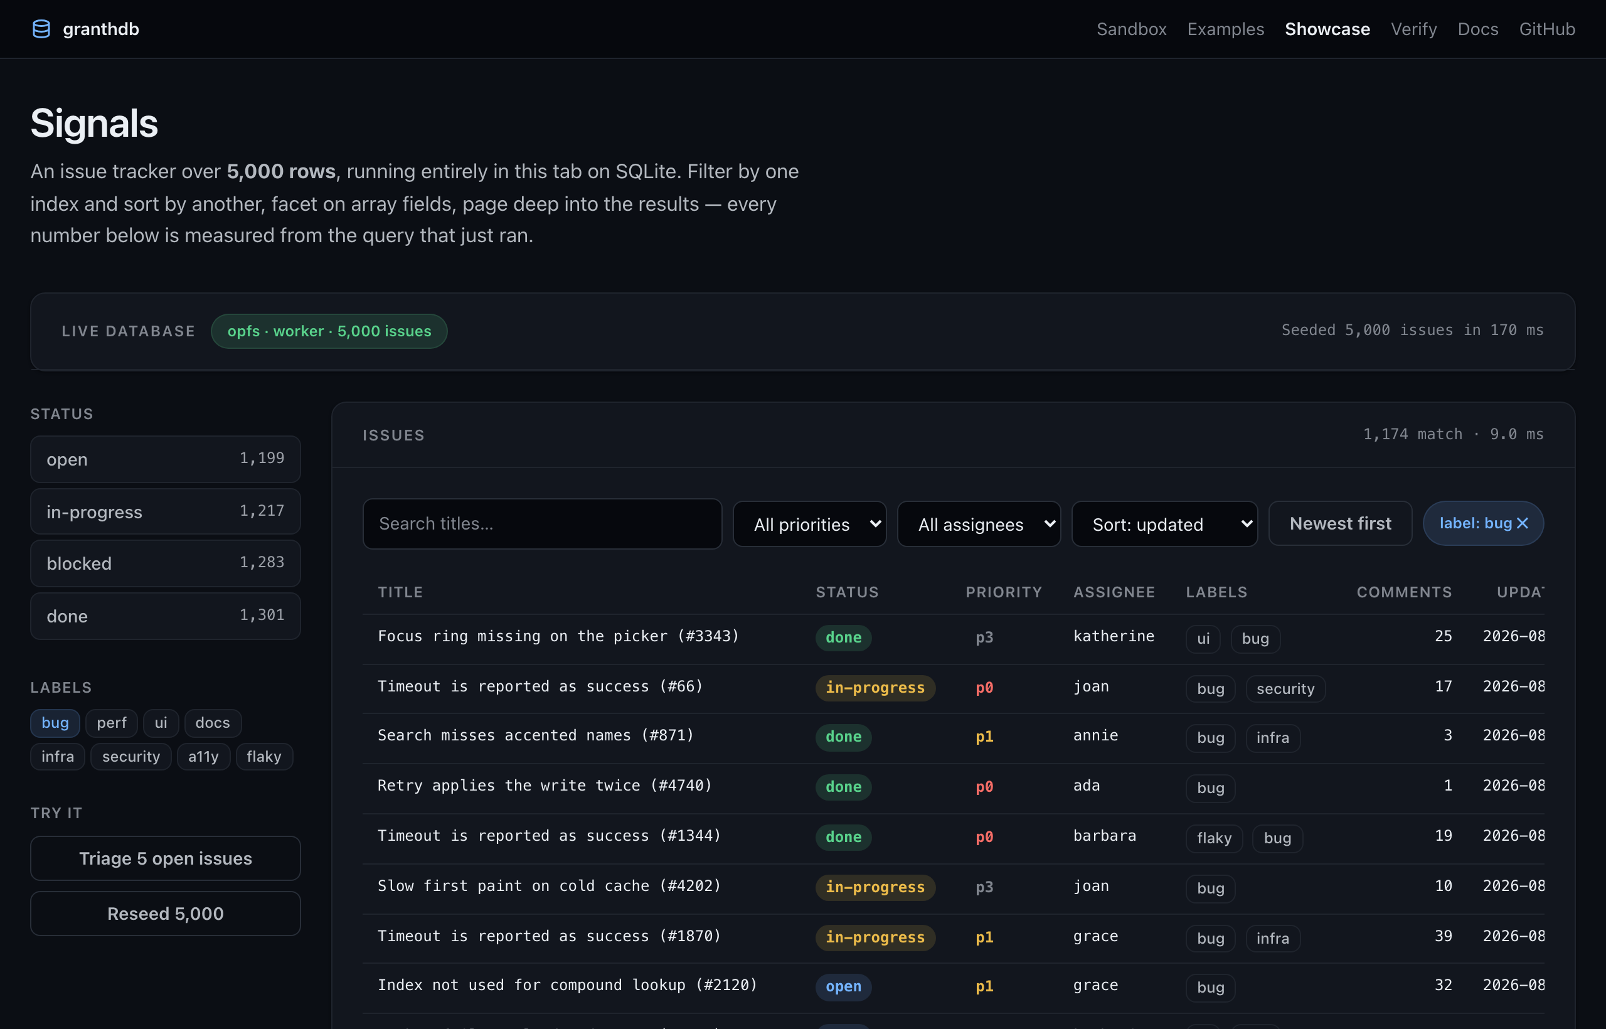
Task: Remove the label: bug filter with X
Action: (1522, 523)
